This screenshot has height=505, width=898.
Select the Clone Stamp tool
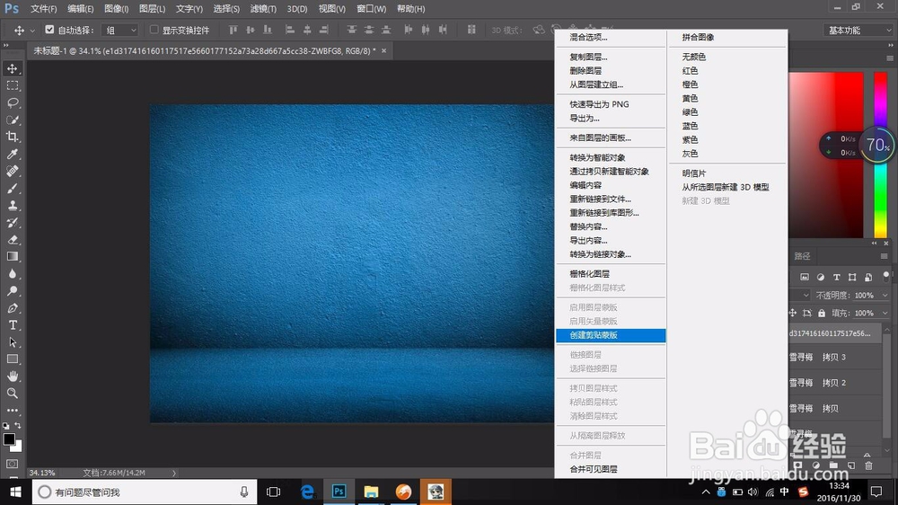tap(12, 205)
